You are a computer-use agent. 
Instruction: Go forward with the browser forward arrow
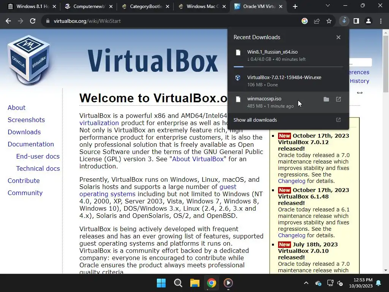pos(21,21)
